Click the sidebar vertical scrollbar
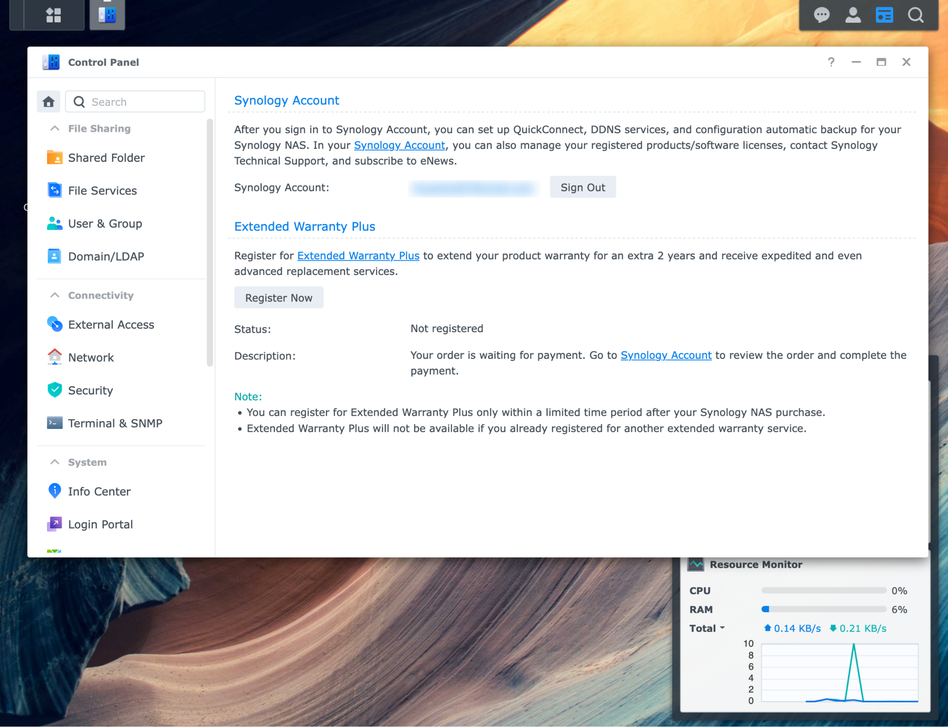 pyautogui.click(x=210, y=242)
